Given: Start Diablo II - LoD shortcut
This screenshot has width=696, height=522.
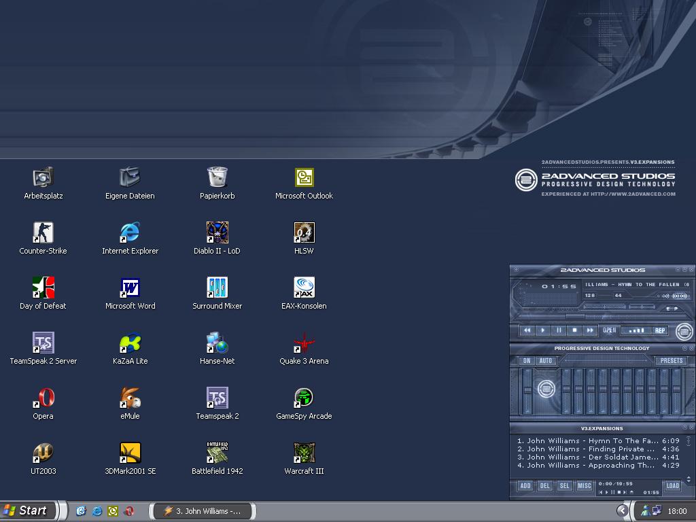Looking at the screenshot, I should [217, 238].
